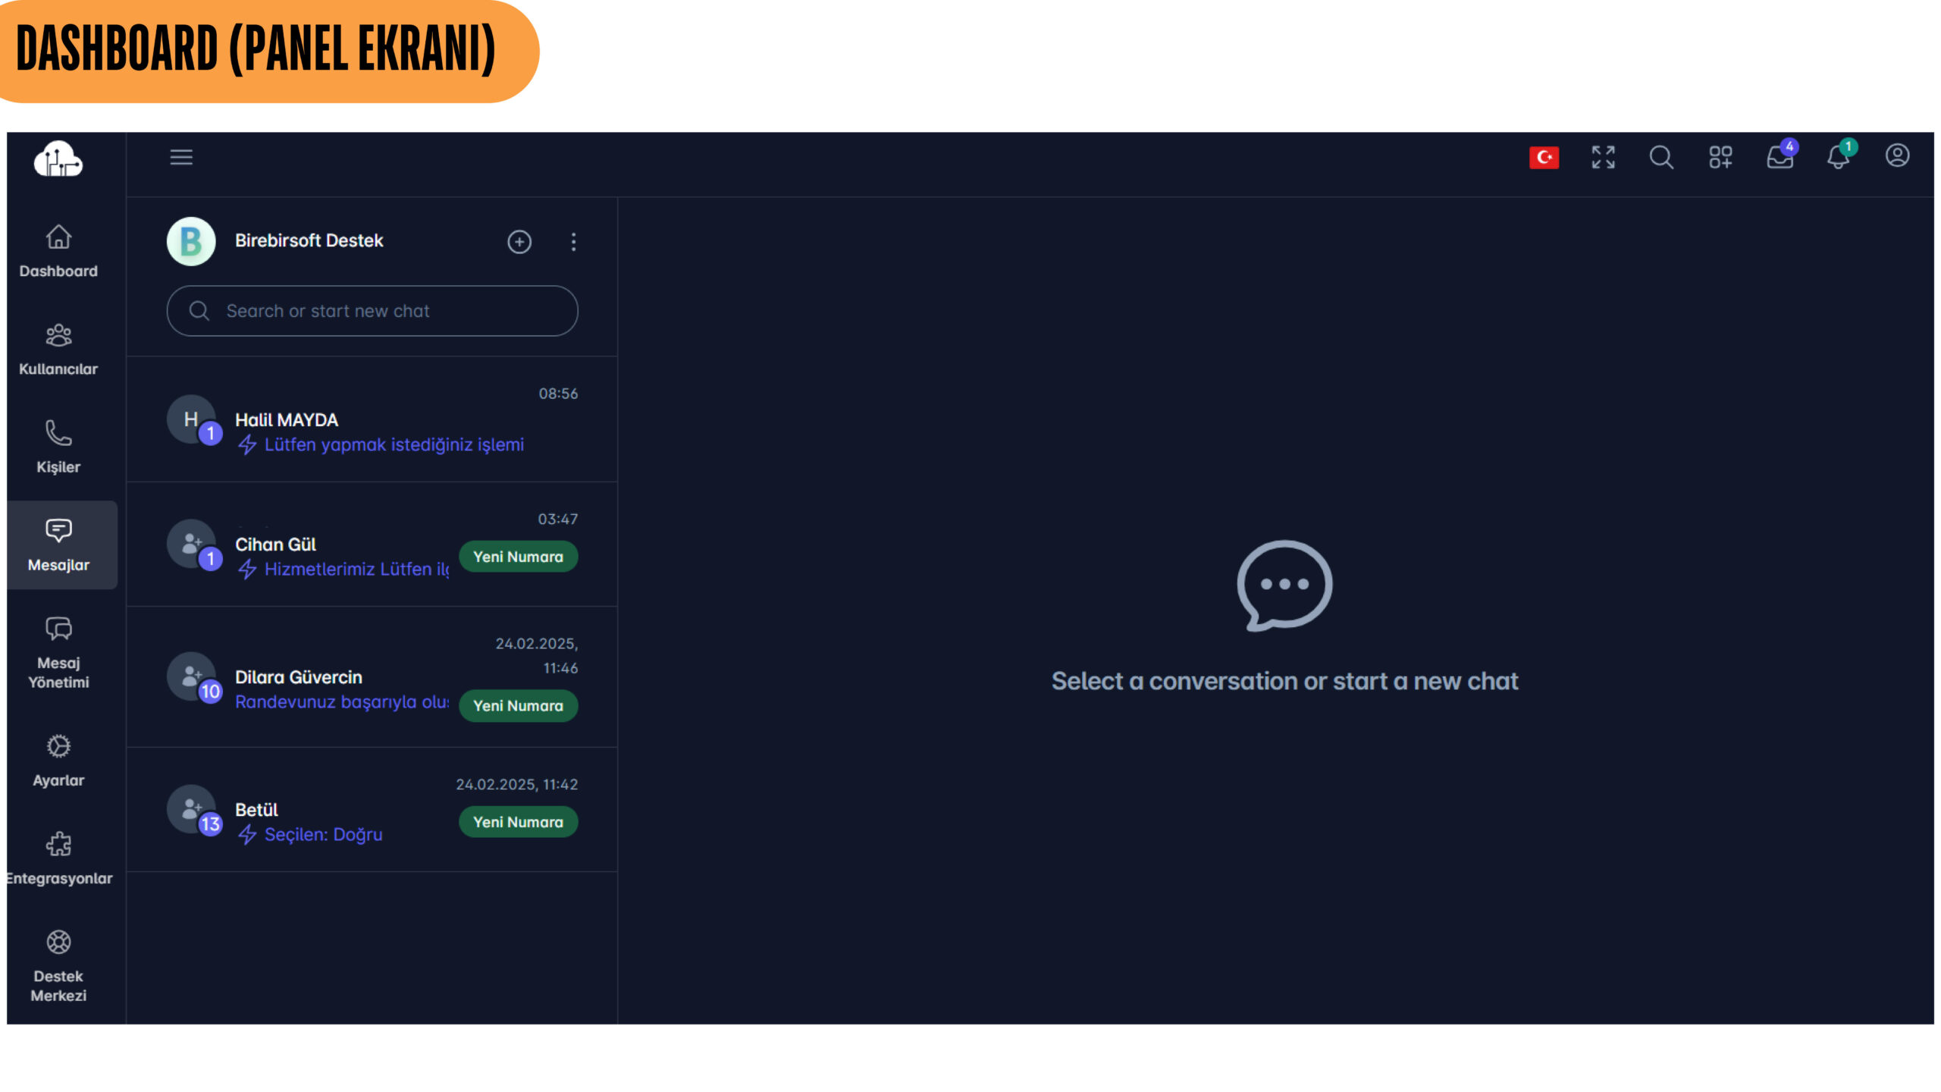Go to Dashboard in sidebar
The width and height of the screenshot is (1941, 1092).
tap(58, 251)
